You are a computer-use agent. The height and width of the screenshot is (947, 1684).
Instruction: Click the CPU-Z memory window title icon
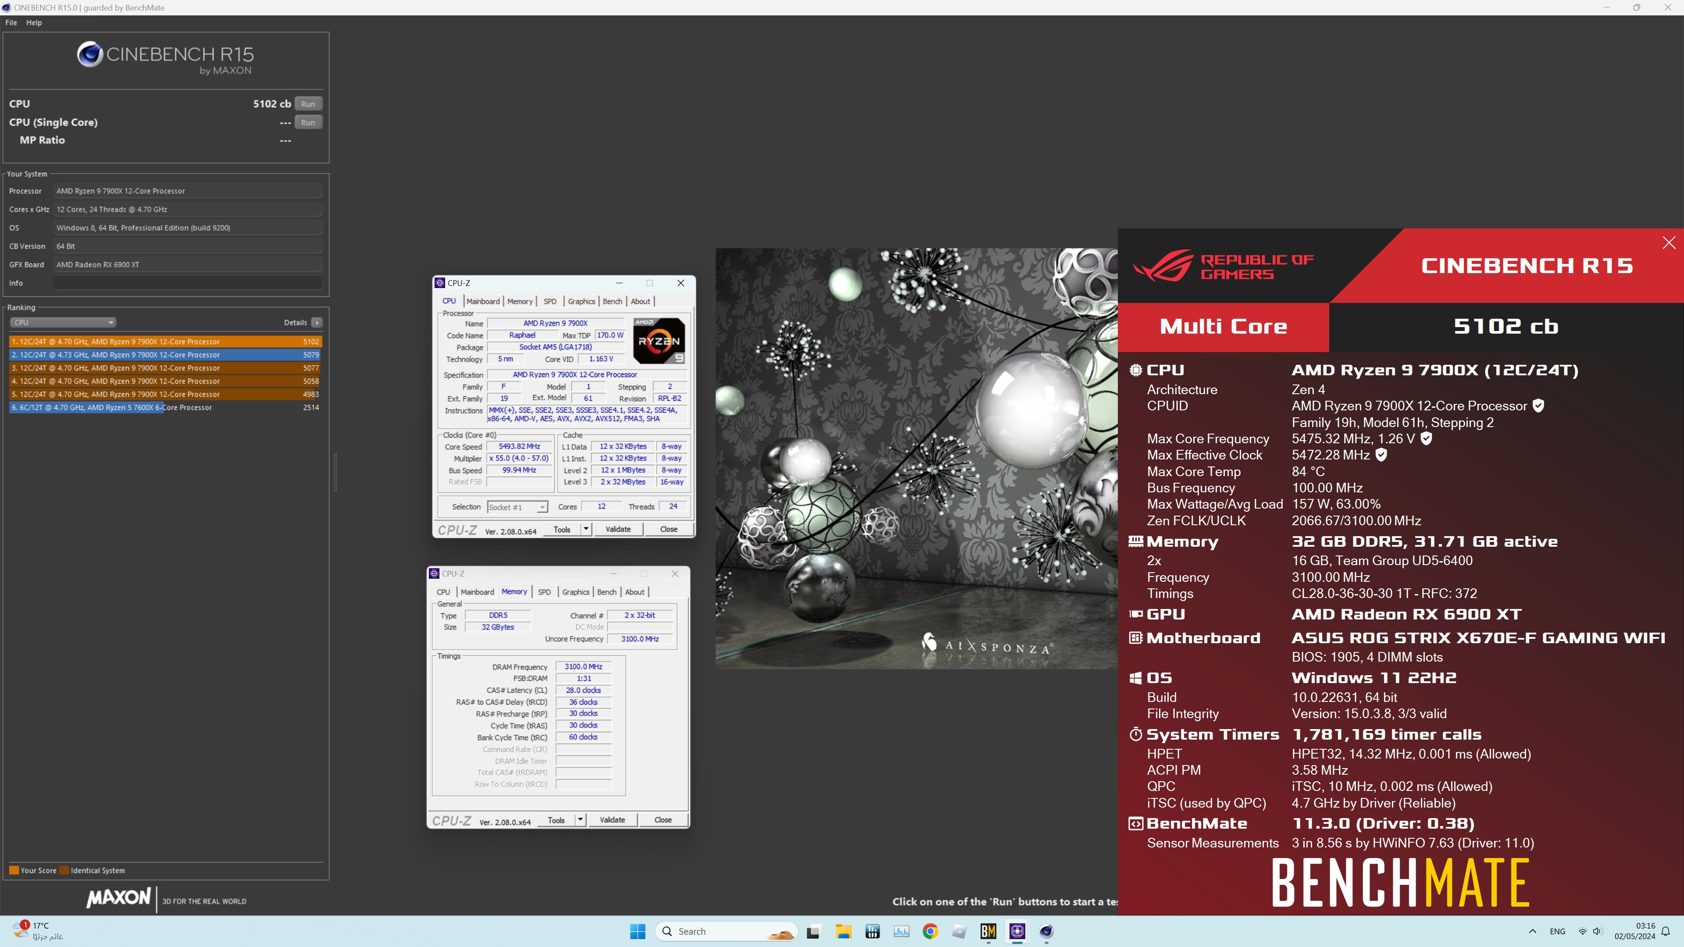coord(434,573)
